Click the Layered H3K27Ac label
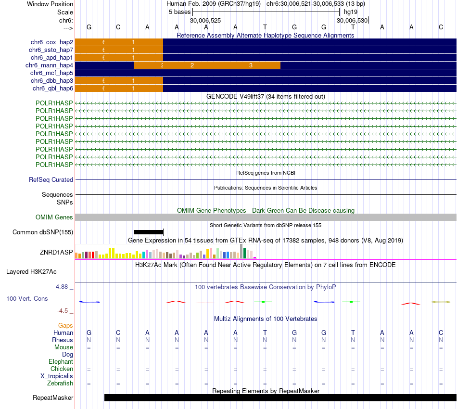The image size is (457, 409). [x=31, y=272]
